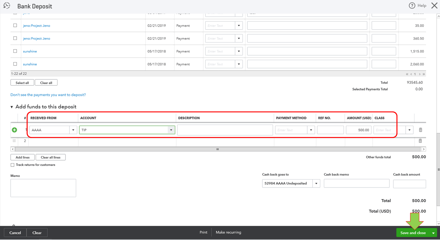Click Print in the bottom bar
The image size is (440, 240).
coord(204,232)
